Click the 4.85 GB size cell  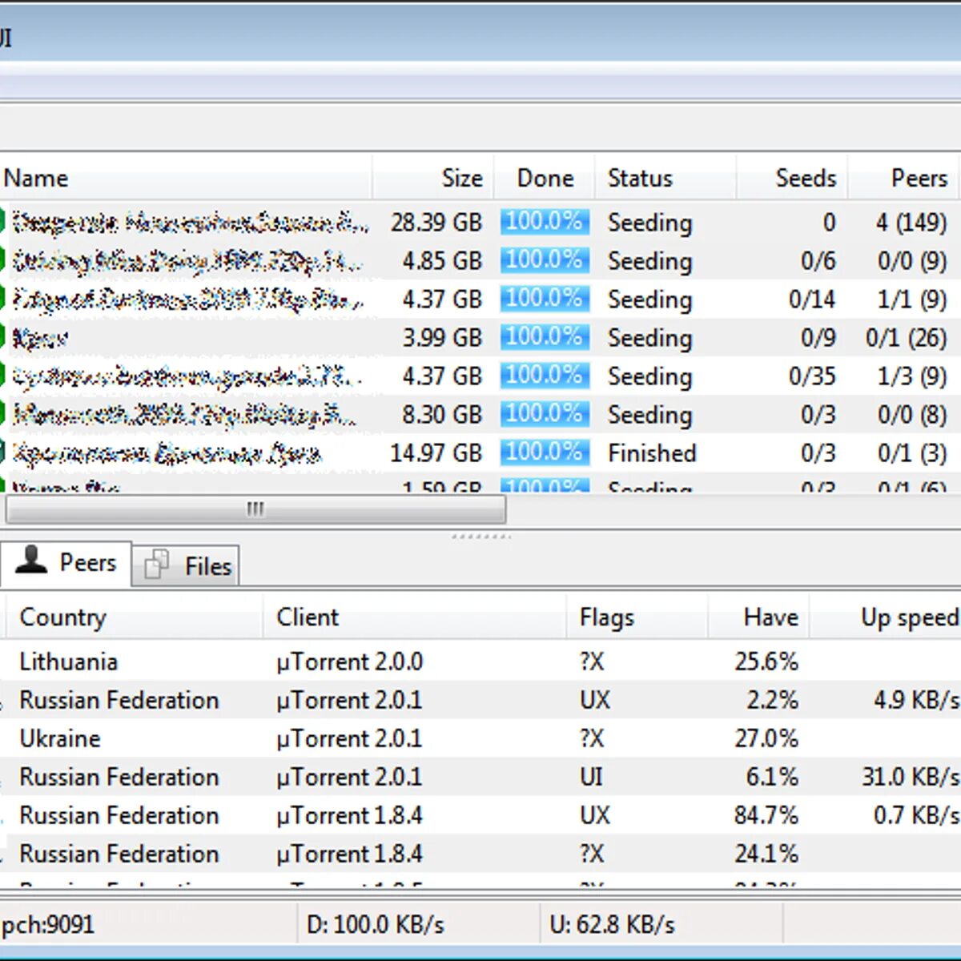click(x=442, y=260)
